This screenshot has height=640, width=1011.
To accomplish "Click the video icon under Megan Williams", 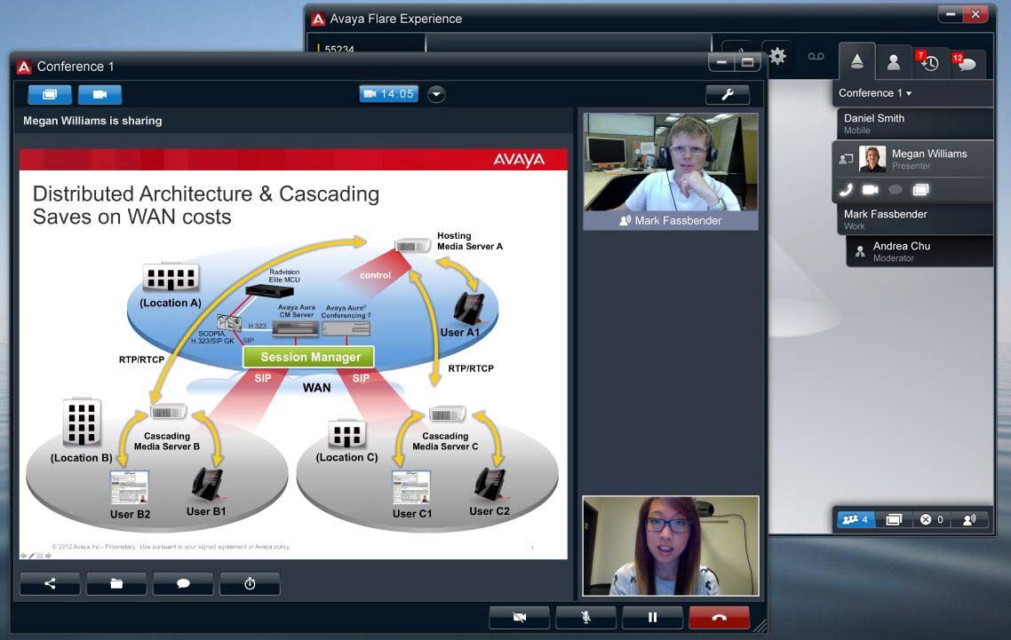I will (x=871, y=189).
